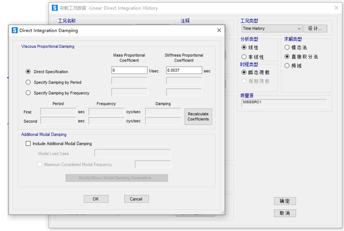Close the 荷载工况数据 window

click(x=336, y=8)
